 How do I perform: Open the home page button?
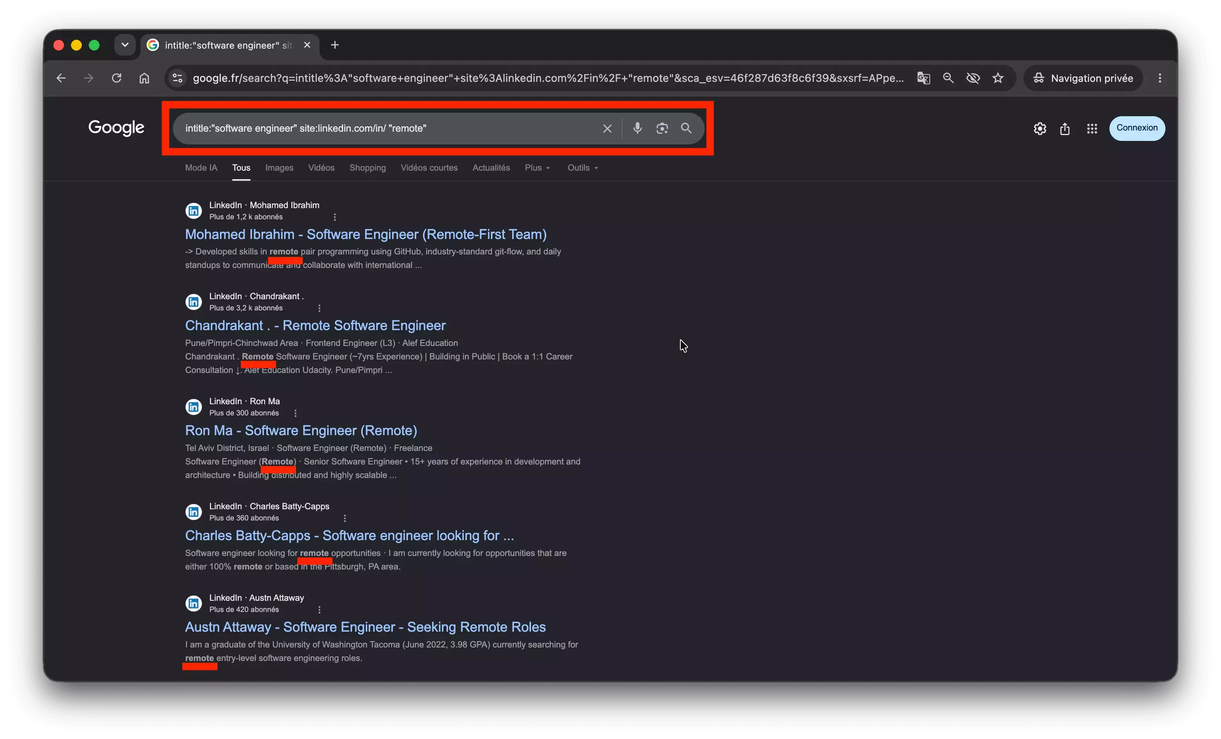pos(144,78)
